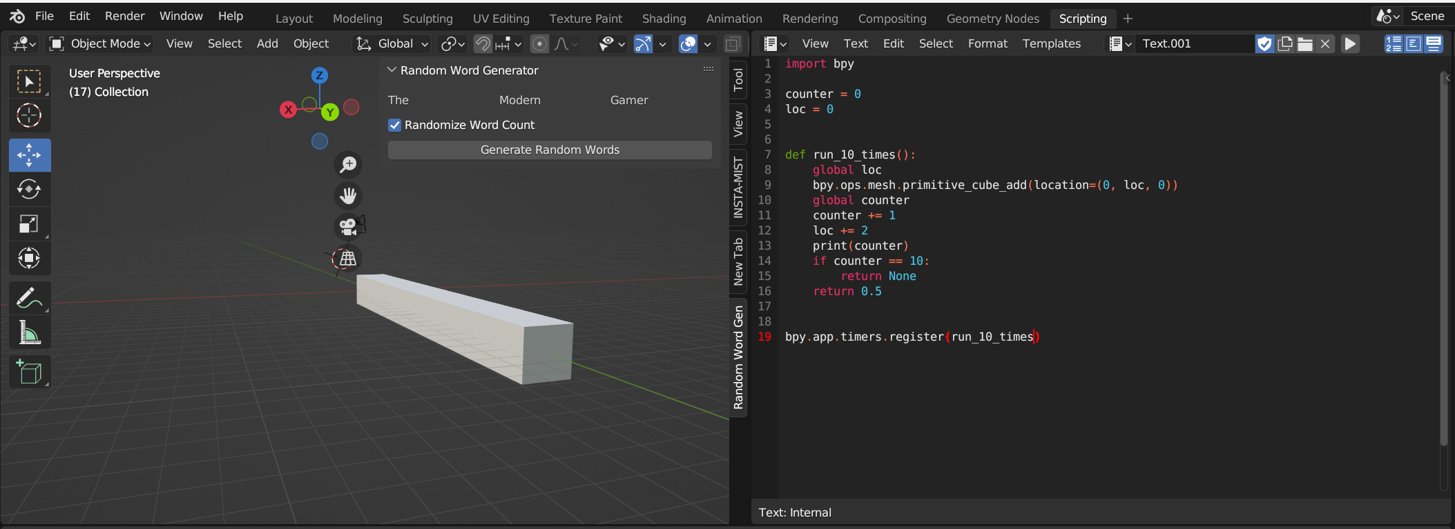Click Generate Random Words button
Image resolution: width=1455 pixels, height=529 pixels.
coord(550,150)
